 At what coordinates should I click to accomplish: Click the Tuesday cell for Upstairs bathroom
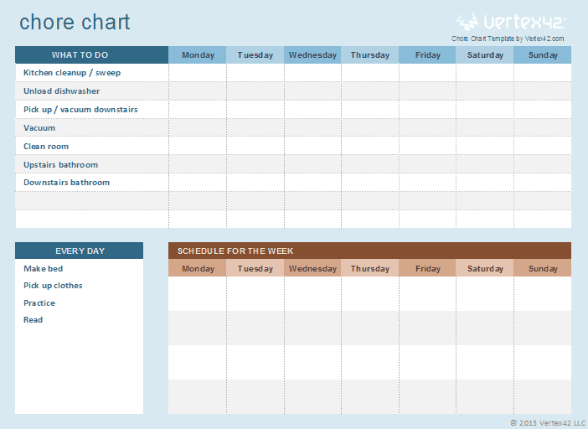tap(255, 164)
